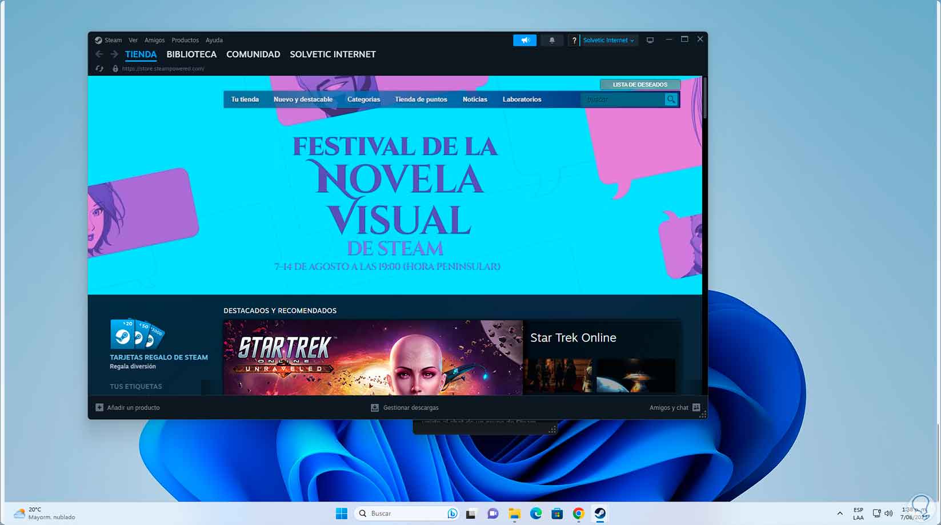Open File Explorer from the taskbar
This screenshot has width=941, height=525.
coord(514,514)
